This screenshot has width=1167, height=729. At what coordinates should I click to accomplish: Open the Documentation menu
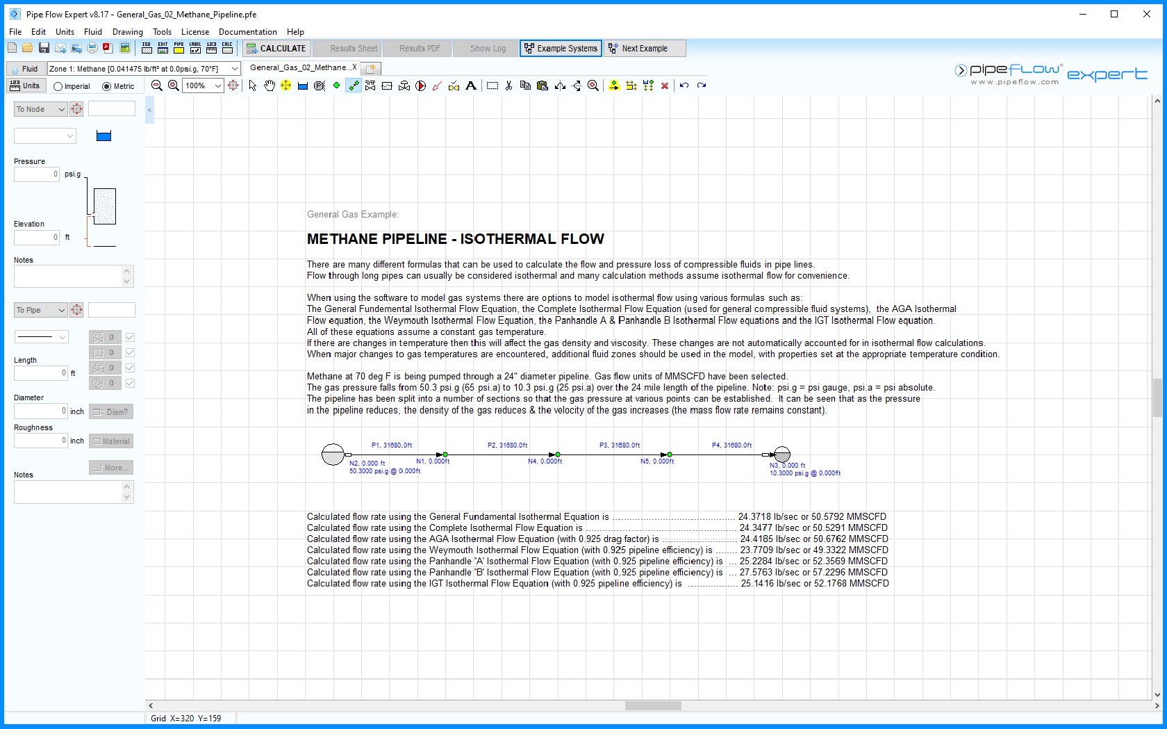coord(247,31)
